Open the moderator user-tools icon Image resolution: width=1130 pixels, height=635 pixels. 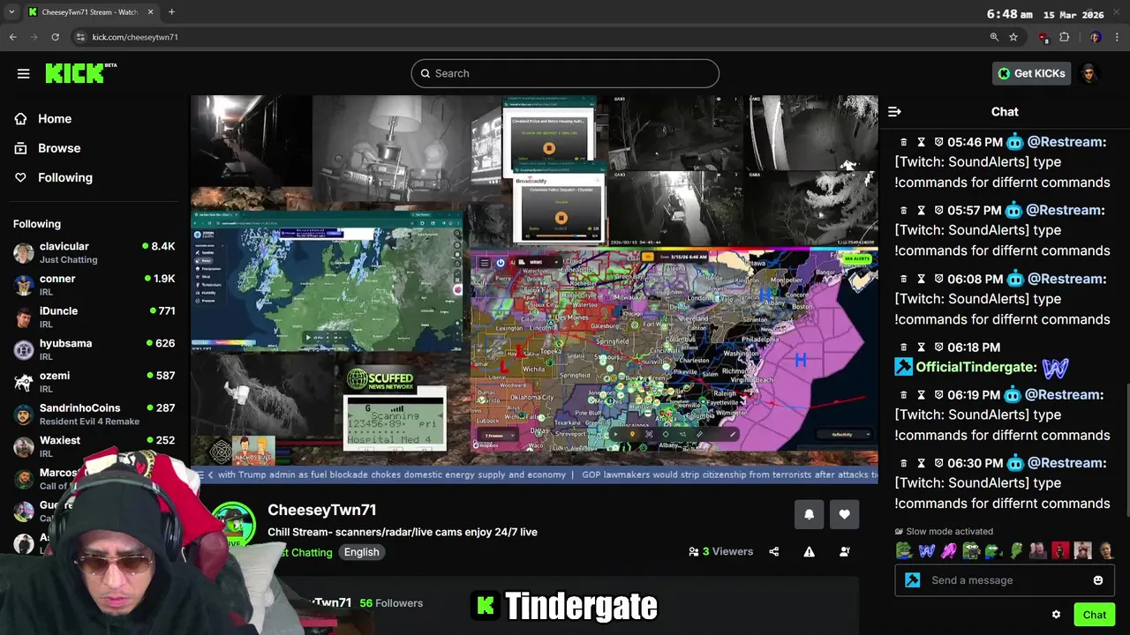845,552
